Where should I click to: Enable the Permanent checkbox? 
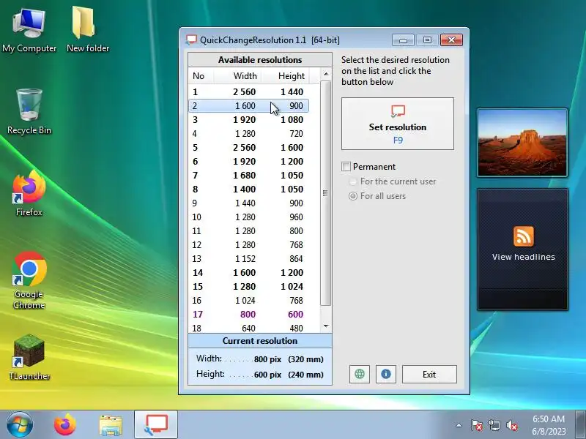click(x=346, y=167)
